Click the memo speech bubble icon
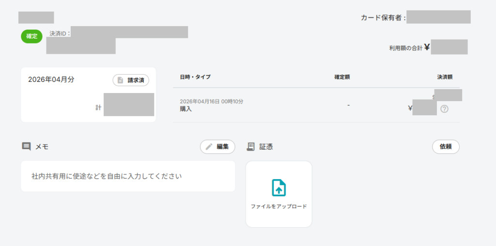 pyautogui.click(x=26, y=146)
